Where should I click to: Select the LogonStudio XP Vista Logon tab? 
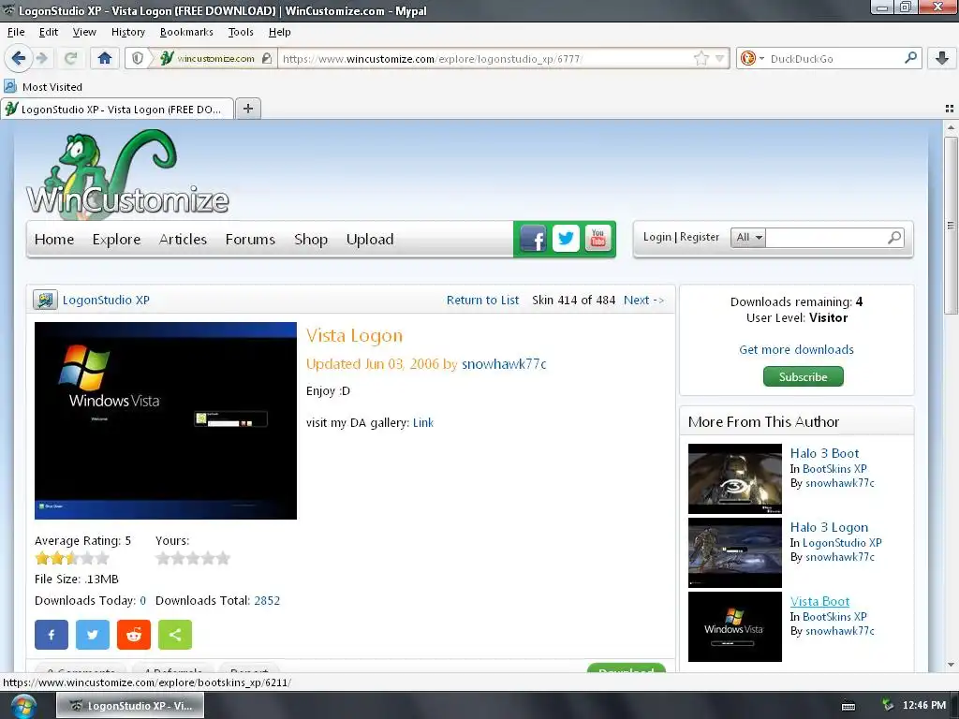117,109
